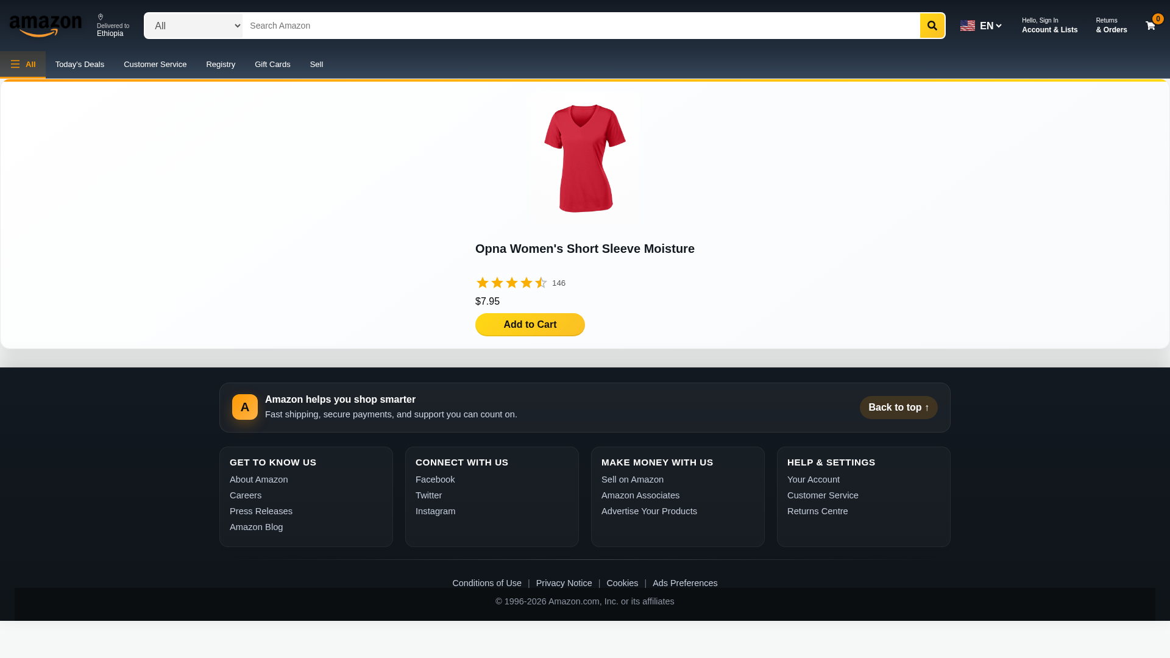
Task: Open Account & Lists menu
Action: pos(1049,26)
